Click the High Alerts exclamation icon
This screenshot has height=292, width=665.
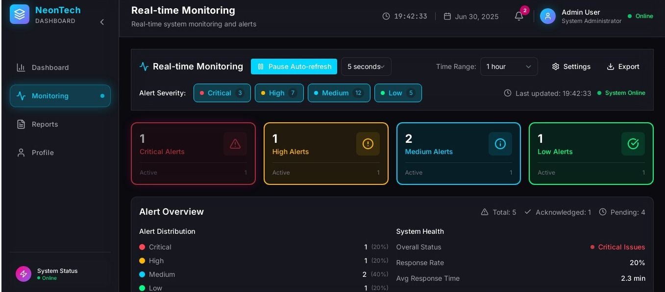coord(368,144)
